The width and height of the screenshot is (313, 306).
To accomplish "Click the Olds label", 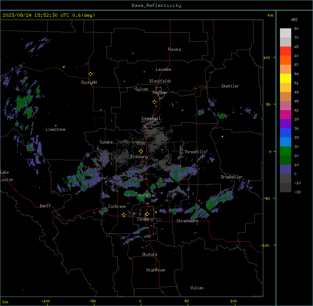I will [x=141, y=143].
